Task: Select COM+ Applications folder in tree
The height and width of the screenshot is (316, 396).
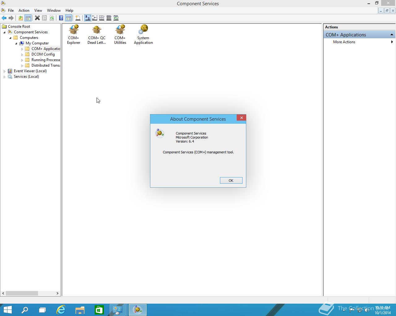Action: click(x=45, y=49)
